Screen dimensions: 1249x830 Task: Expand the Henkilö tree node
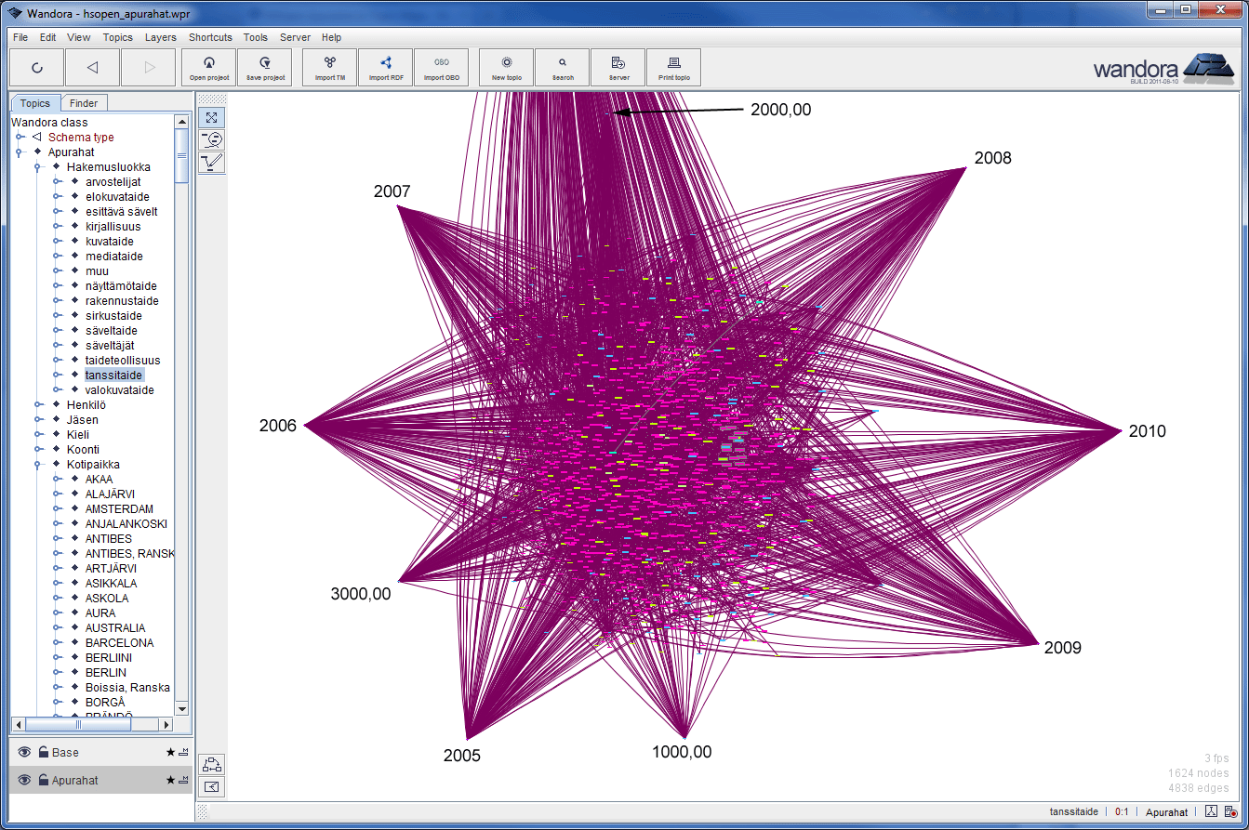[x=38, y=405]
